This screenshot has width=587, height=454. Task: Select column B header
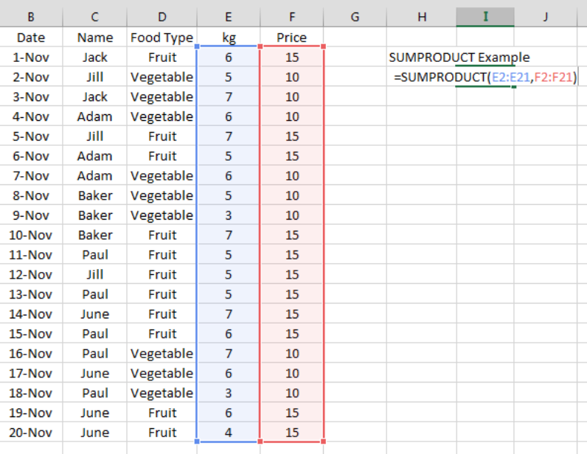point(30,17)
